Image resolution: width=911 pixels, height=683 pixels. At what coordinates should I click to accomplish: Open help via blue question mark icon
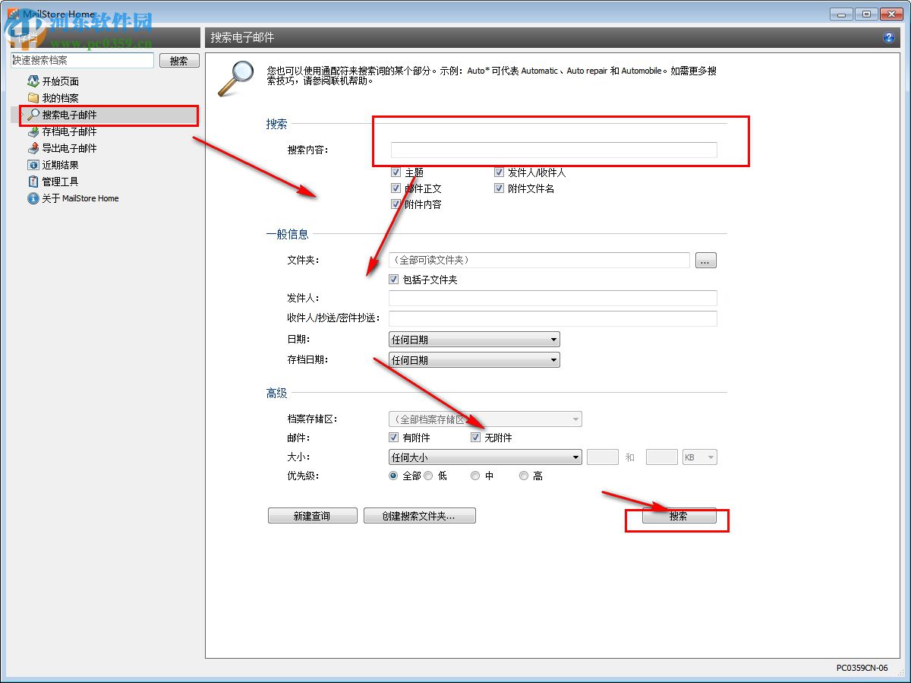889,37
